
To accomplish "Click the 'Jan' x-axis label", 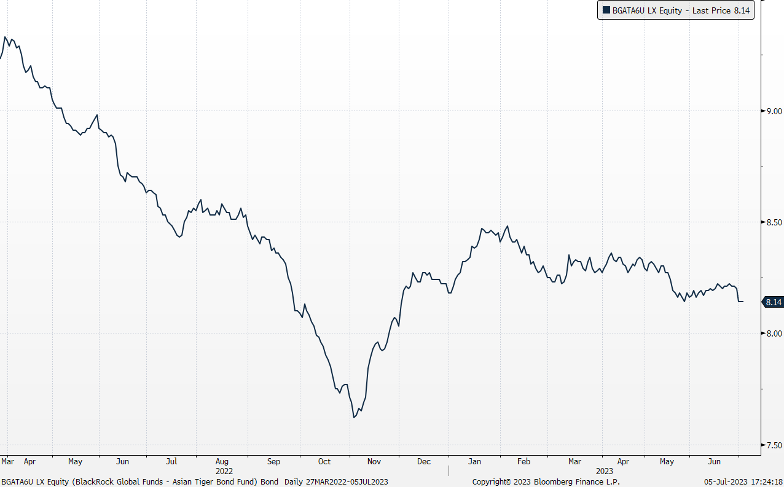I will pyautogui.click(x=474, y=461).
